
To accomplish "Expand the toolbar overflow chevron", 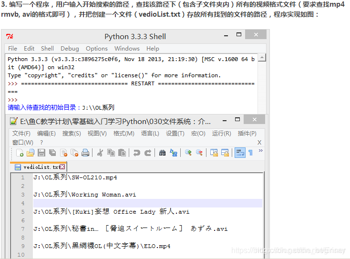I will coord(260,151).
